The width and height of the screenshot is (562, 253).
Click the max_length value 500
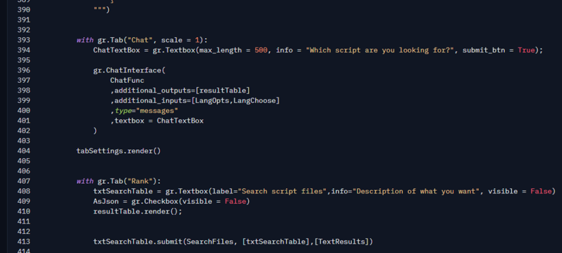[x=261, y=50]
